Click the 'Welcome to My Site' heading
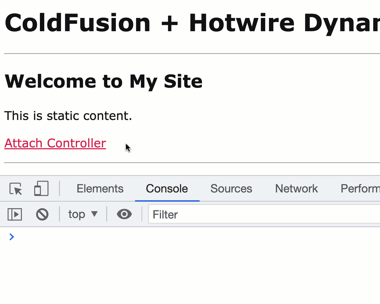Image resolution: width=380 pixels, height=304 pixels. coord(103,81)
